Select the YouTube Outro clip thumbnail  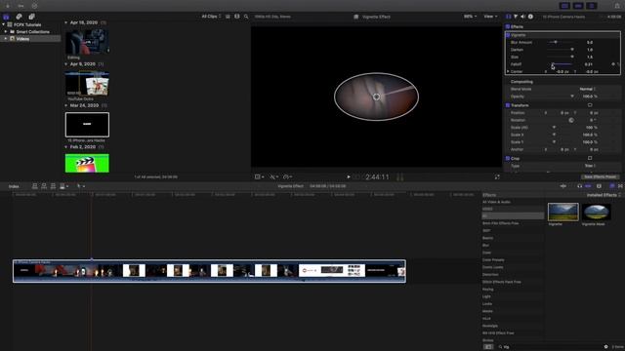(x=87, y=83)
